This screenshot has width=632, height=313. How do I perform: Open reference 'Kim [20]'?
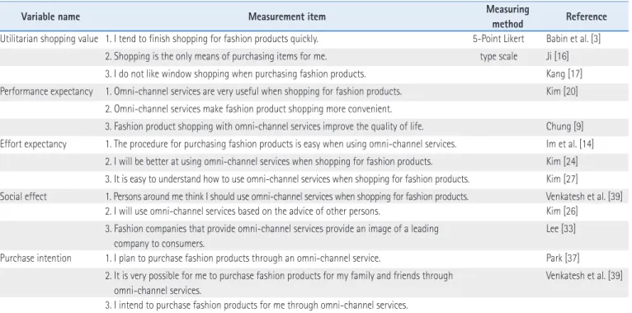(562, 92)
